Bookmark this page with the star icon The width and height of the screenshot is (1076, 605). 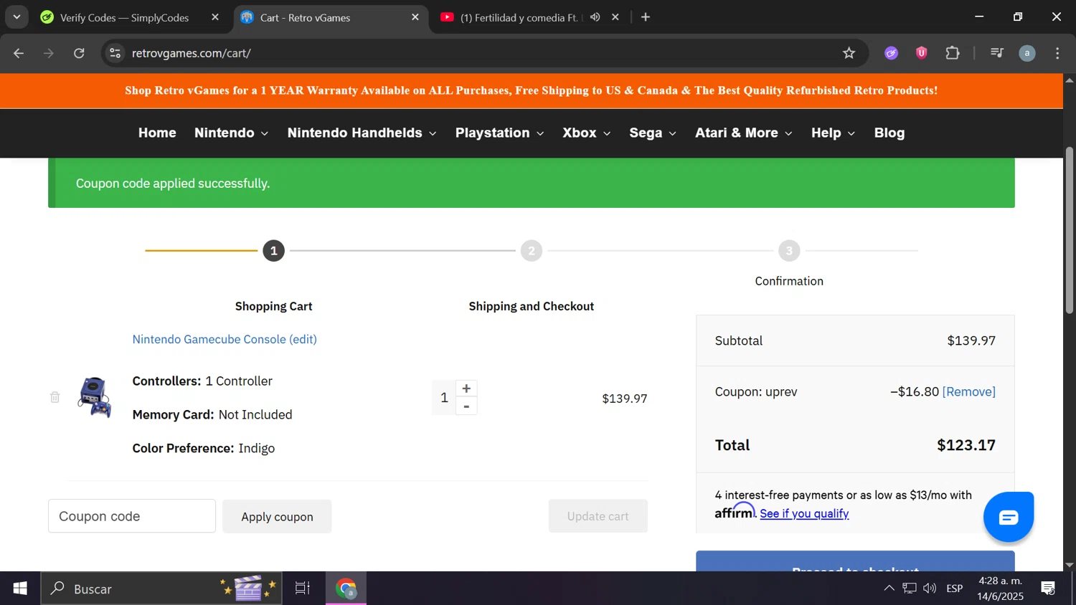tap(849, 53)
